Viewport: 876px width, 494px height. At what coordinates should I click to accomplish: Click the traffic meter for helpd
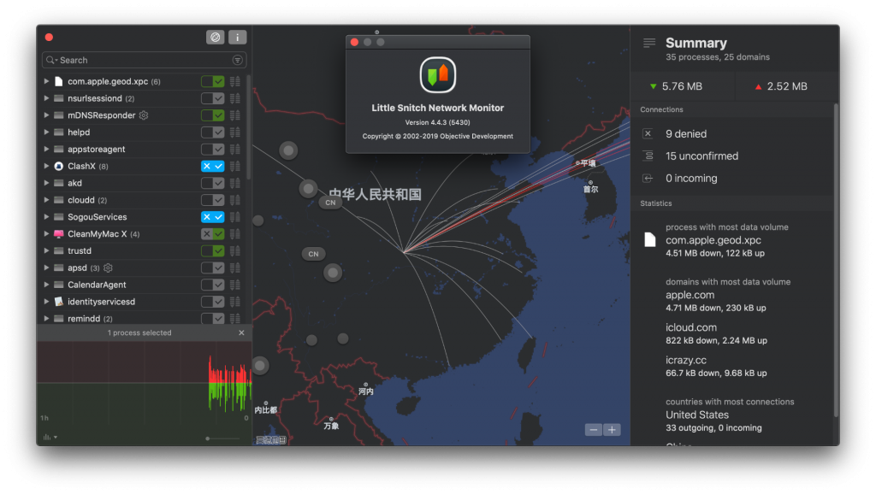point(235,132)
